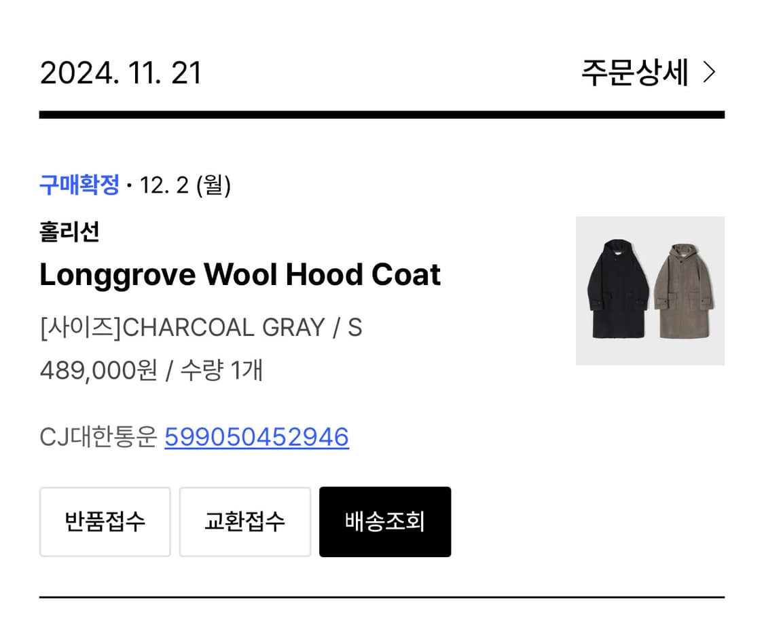Open the 주문상세 order details link
The image size is (764, 621).
coord(649,73)
